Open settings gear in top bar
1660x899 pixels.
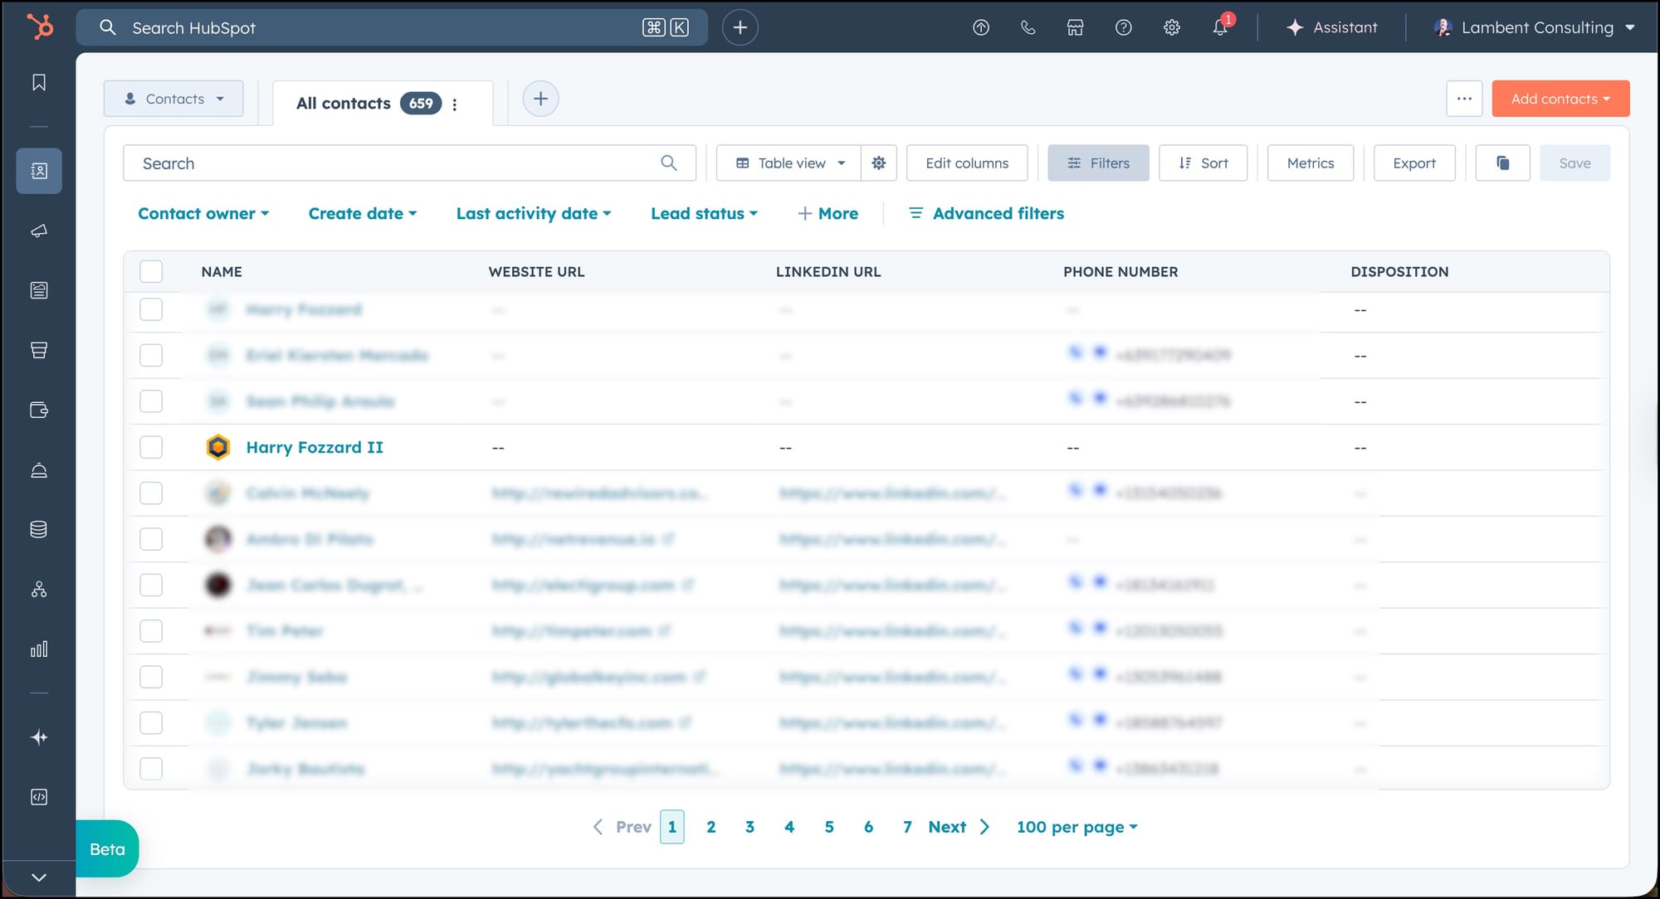[1171, 27]
